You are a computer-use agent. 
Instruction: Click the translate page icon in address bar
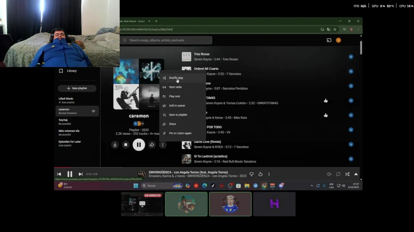329,29
